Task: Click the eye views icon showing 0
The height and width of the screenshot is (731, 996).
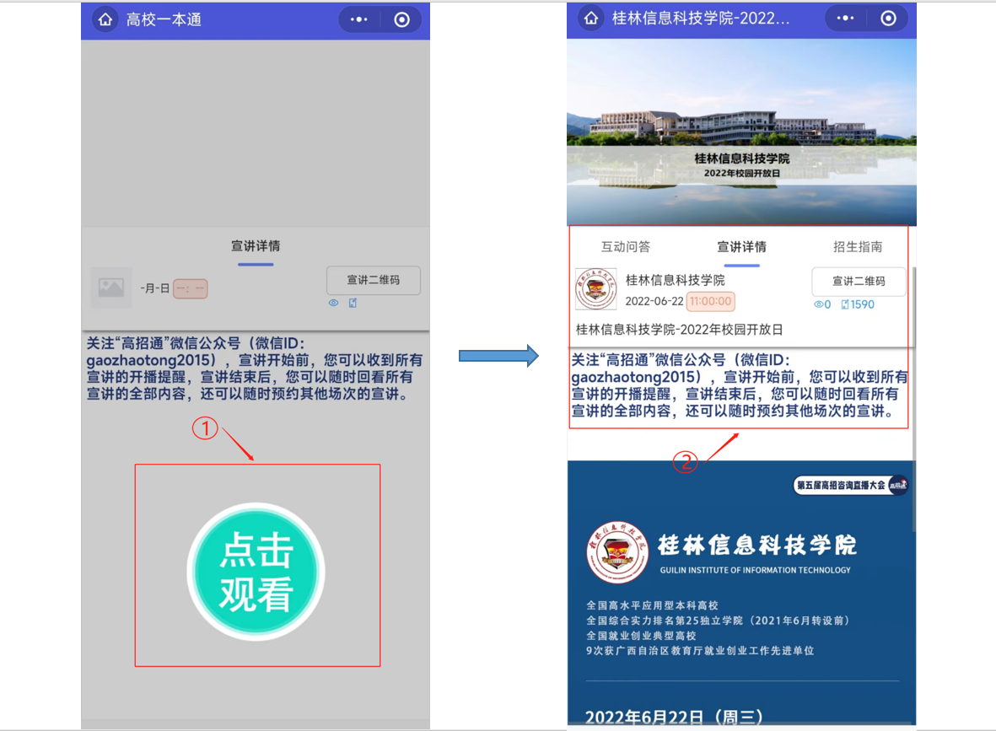Action: (818, 304)
